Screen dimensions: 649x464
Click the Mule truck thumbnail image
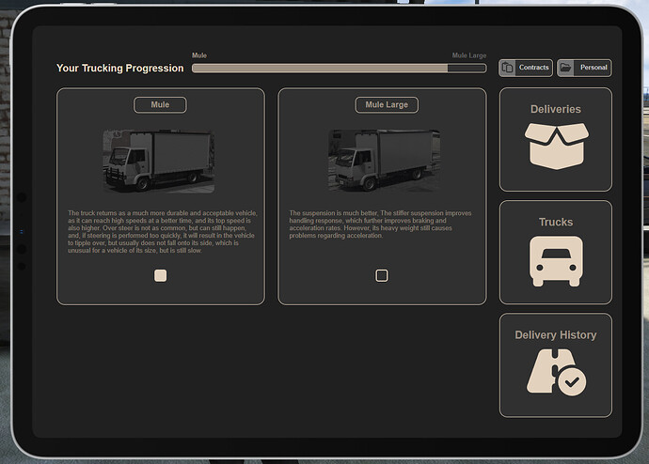[159, 162]
